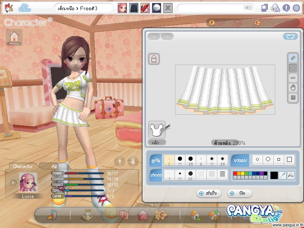Image resolution: width=304 pixels, height=228 pixels.
Task: Click the megaphone in the chat field
Action: point(249,8)
